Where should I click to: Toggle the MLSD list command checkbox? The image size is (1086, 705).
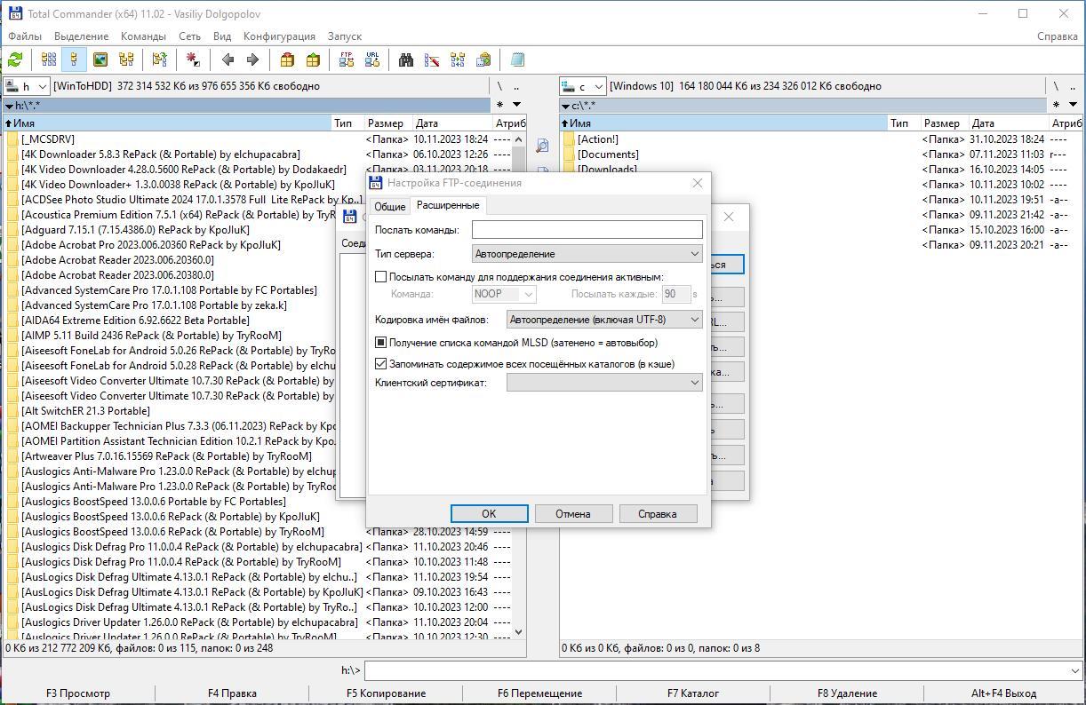[381, 343]
